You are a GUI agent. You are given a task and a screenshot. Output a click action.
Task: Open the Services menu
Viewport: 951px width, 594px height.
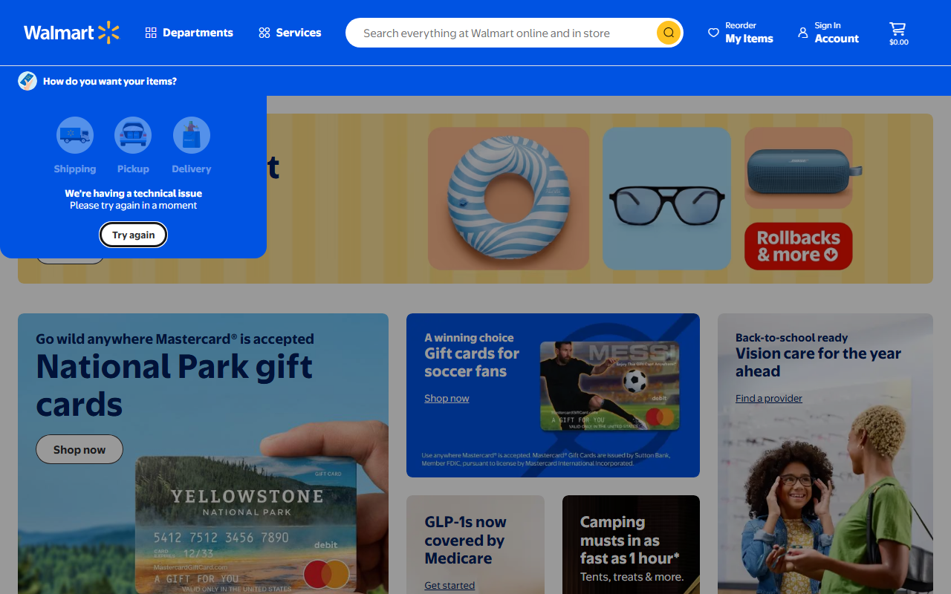pyautogui.click(x=290, y=33)
